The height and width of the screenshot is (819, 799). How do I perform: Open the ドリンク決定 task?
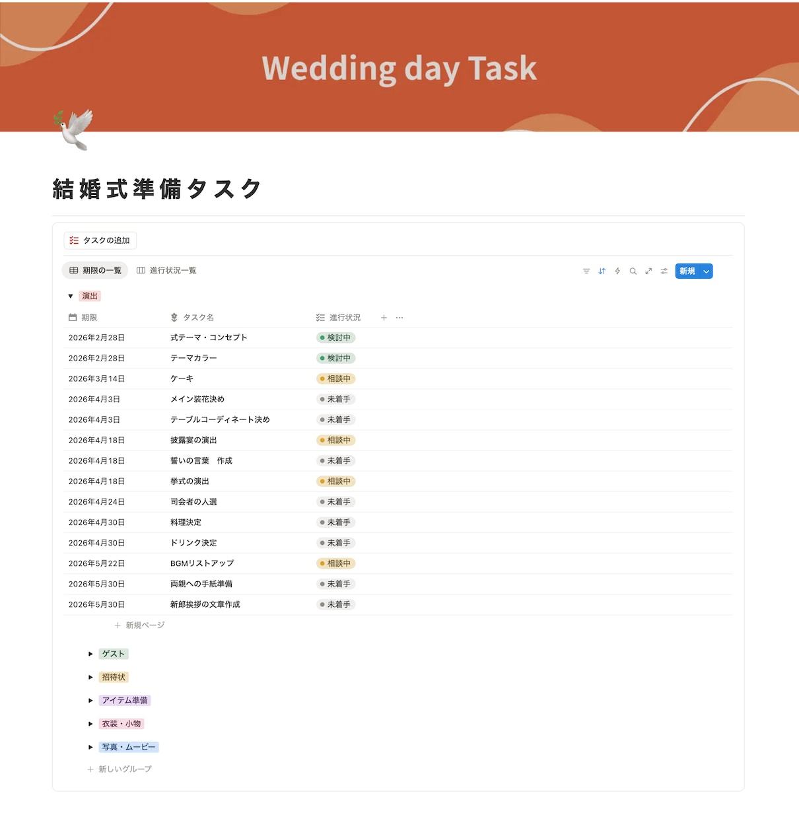click(193, 542)
